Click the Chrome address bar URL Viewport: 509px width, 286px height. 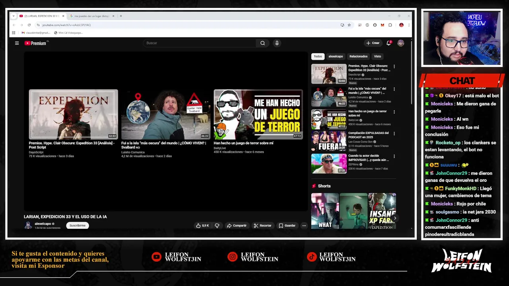pyautogui.click(x=66, y=25)
